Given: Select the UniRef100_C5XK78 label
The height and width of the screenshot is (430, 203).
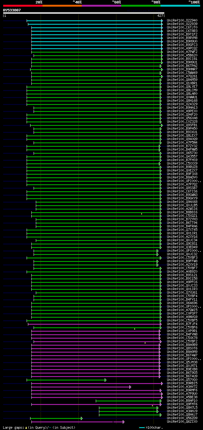Looking at the screenshot, I should (182, 338).
